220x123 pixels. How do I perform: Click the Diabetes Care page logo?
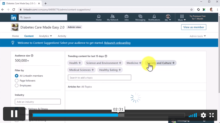[x=15, y=27]
